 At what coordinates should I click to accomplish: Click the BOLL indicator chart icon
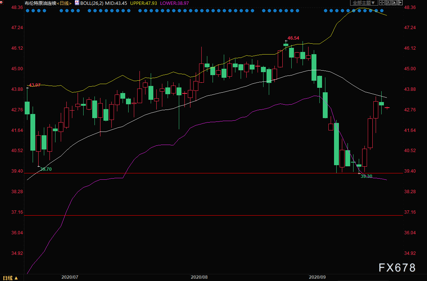coord(77,3)
